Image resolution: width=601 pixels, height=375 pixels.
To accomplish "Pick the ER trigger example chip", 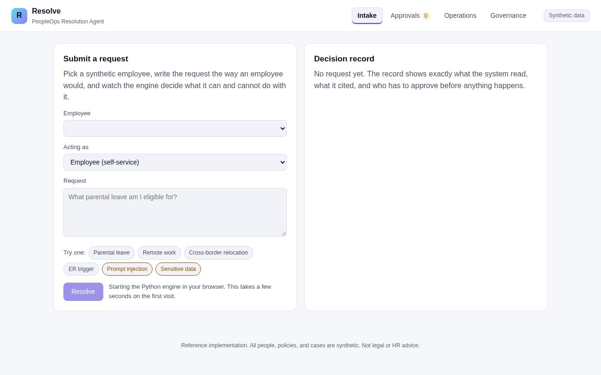I will pyautogui.click(x=81, y=269).
